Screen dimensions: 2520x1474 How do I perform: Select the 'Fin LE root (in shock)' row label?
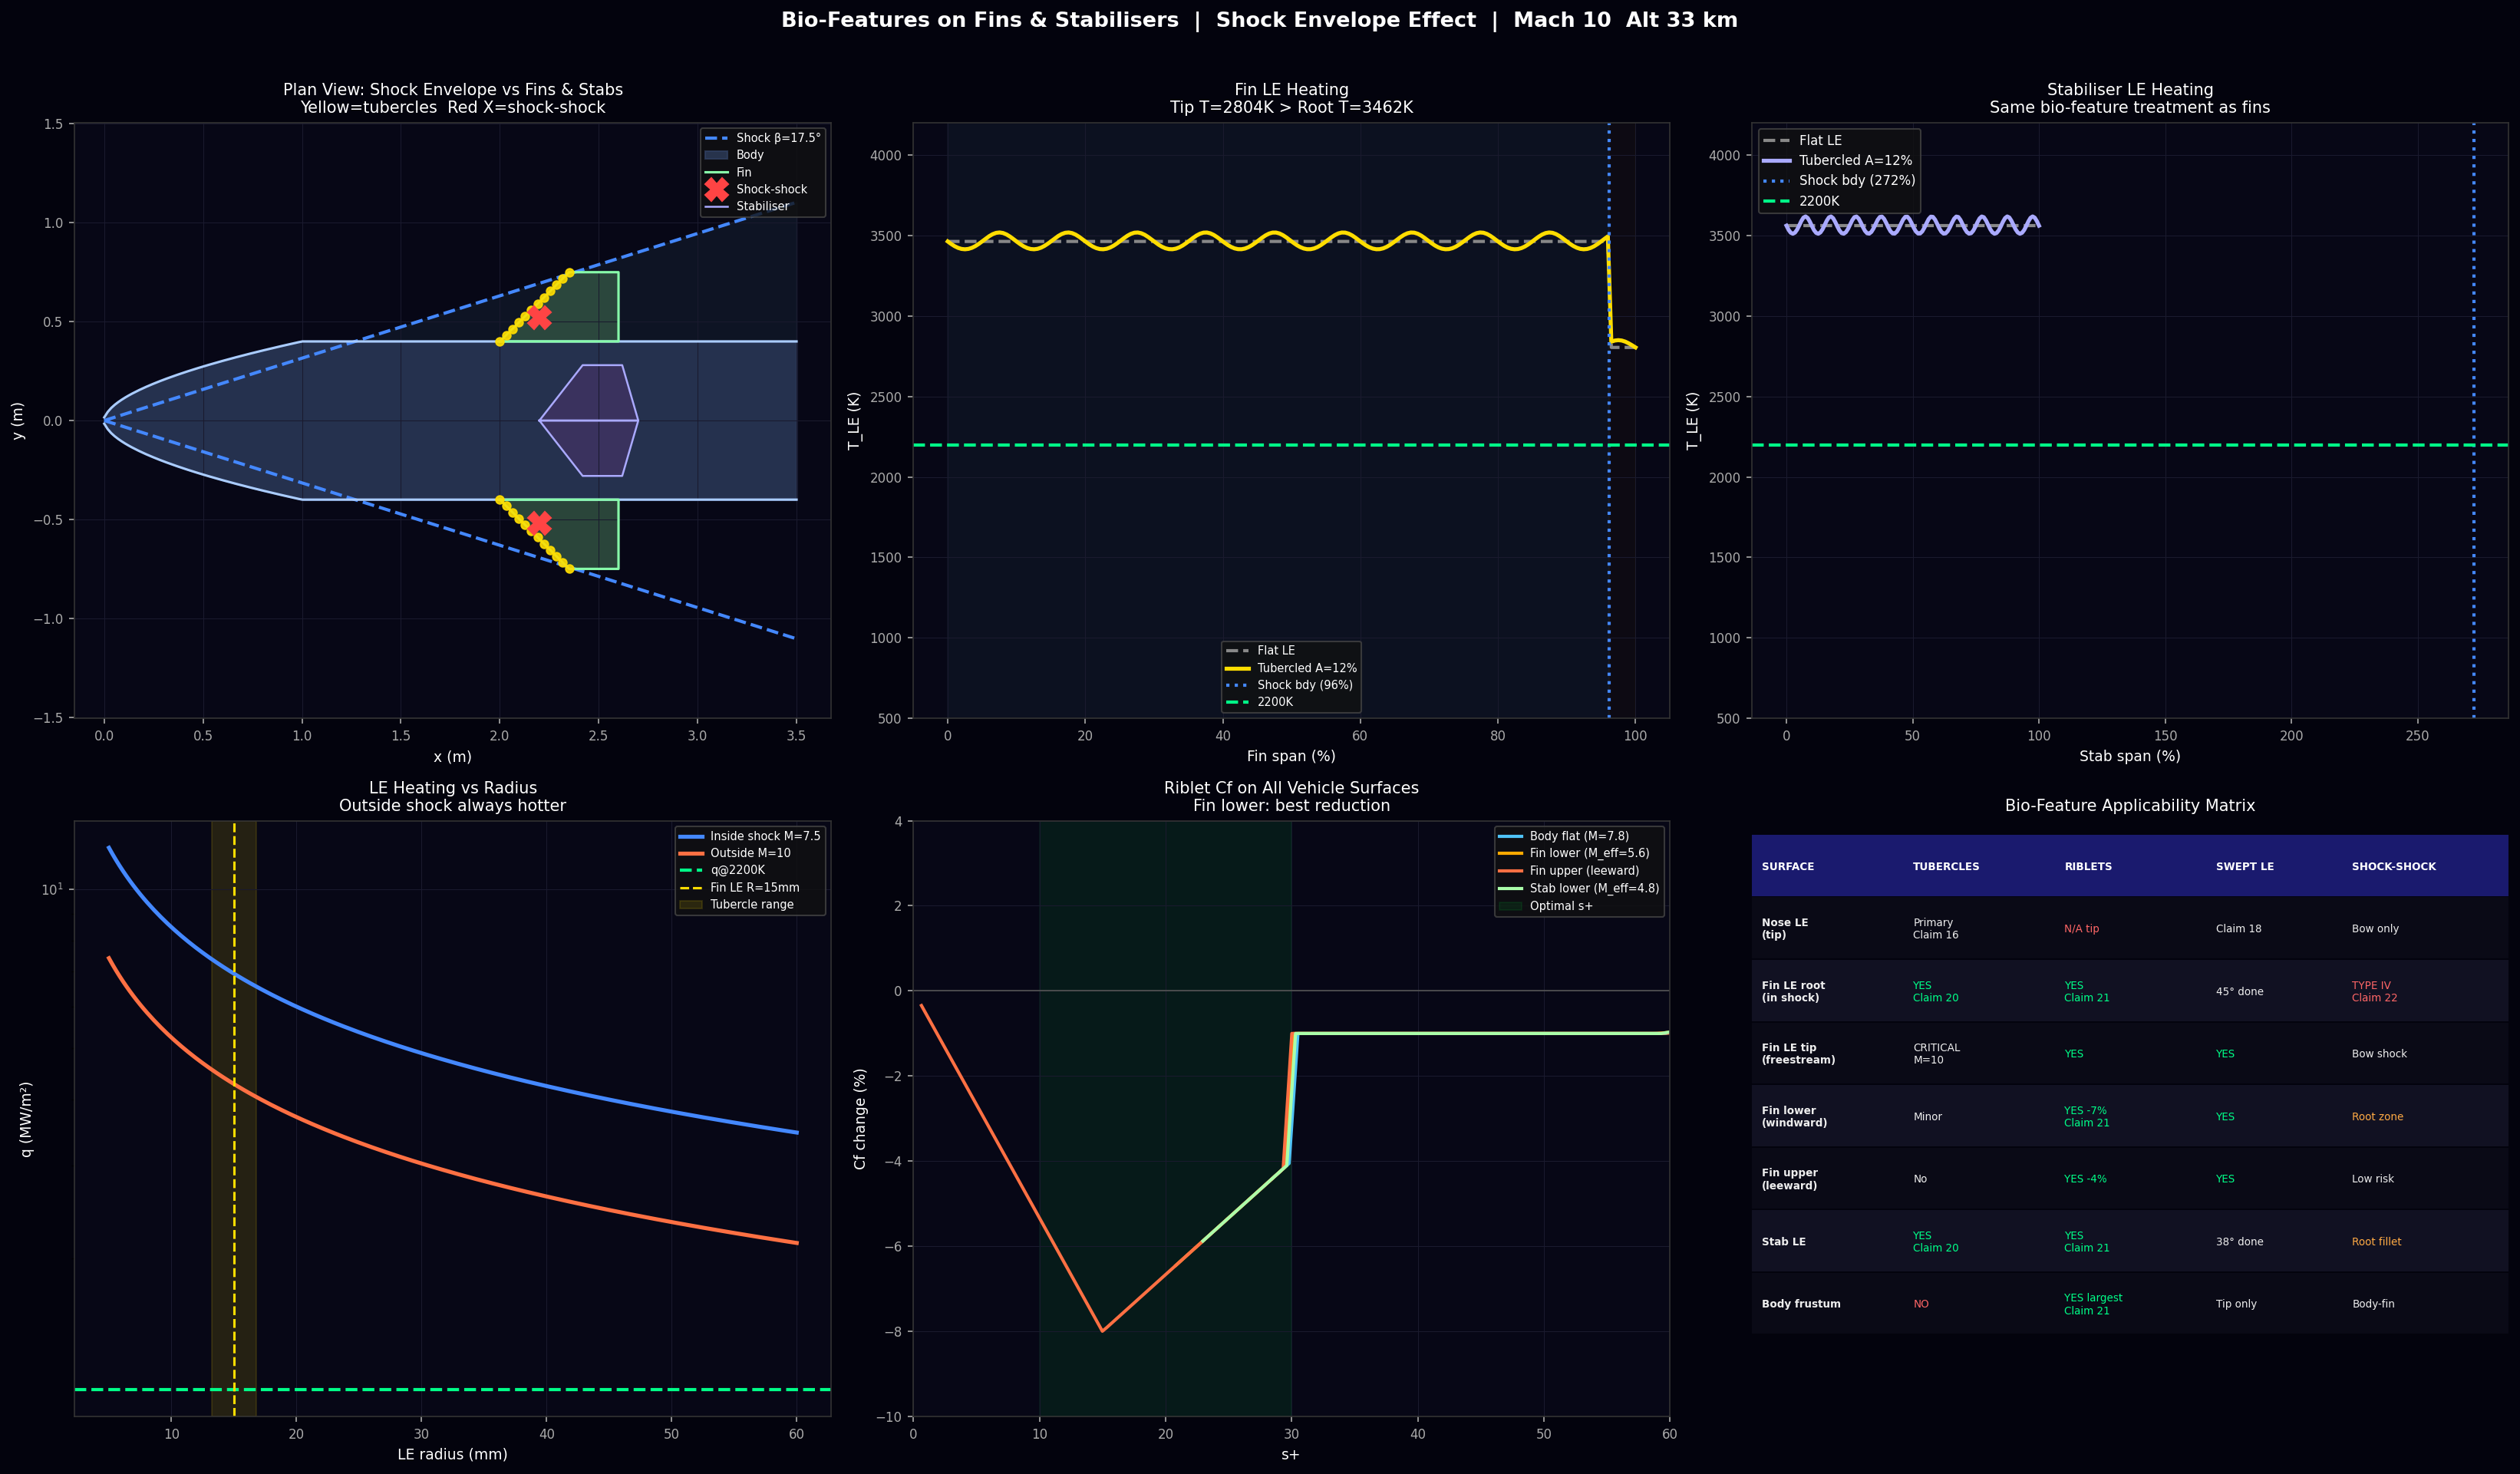coord(1793,992)
